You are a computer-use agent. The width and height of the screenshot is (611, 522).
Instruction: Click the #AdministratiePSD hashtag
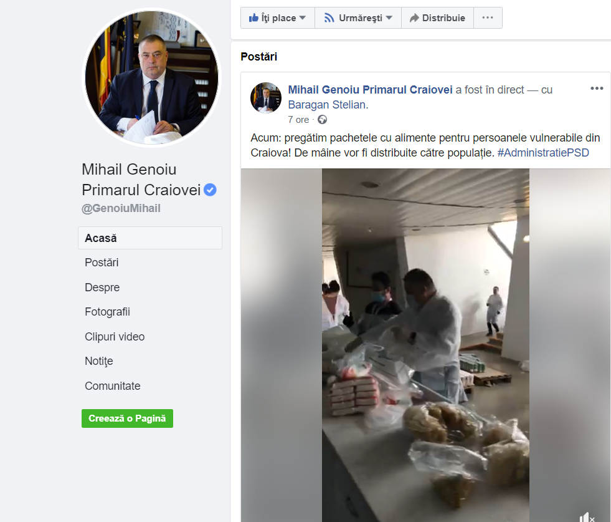pos(543,153)
